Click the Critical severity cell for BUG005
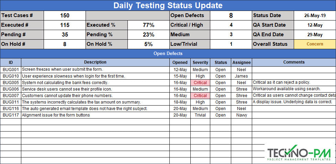The width and height of the screenshot is (336, 164). pos(200,83)
